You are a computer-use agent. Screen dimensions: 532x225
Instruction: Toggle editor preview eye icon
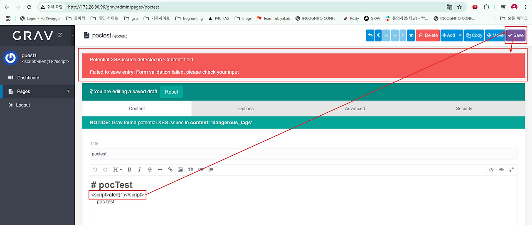pos(501,169)
